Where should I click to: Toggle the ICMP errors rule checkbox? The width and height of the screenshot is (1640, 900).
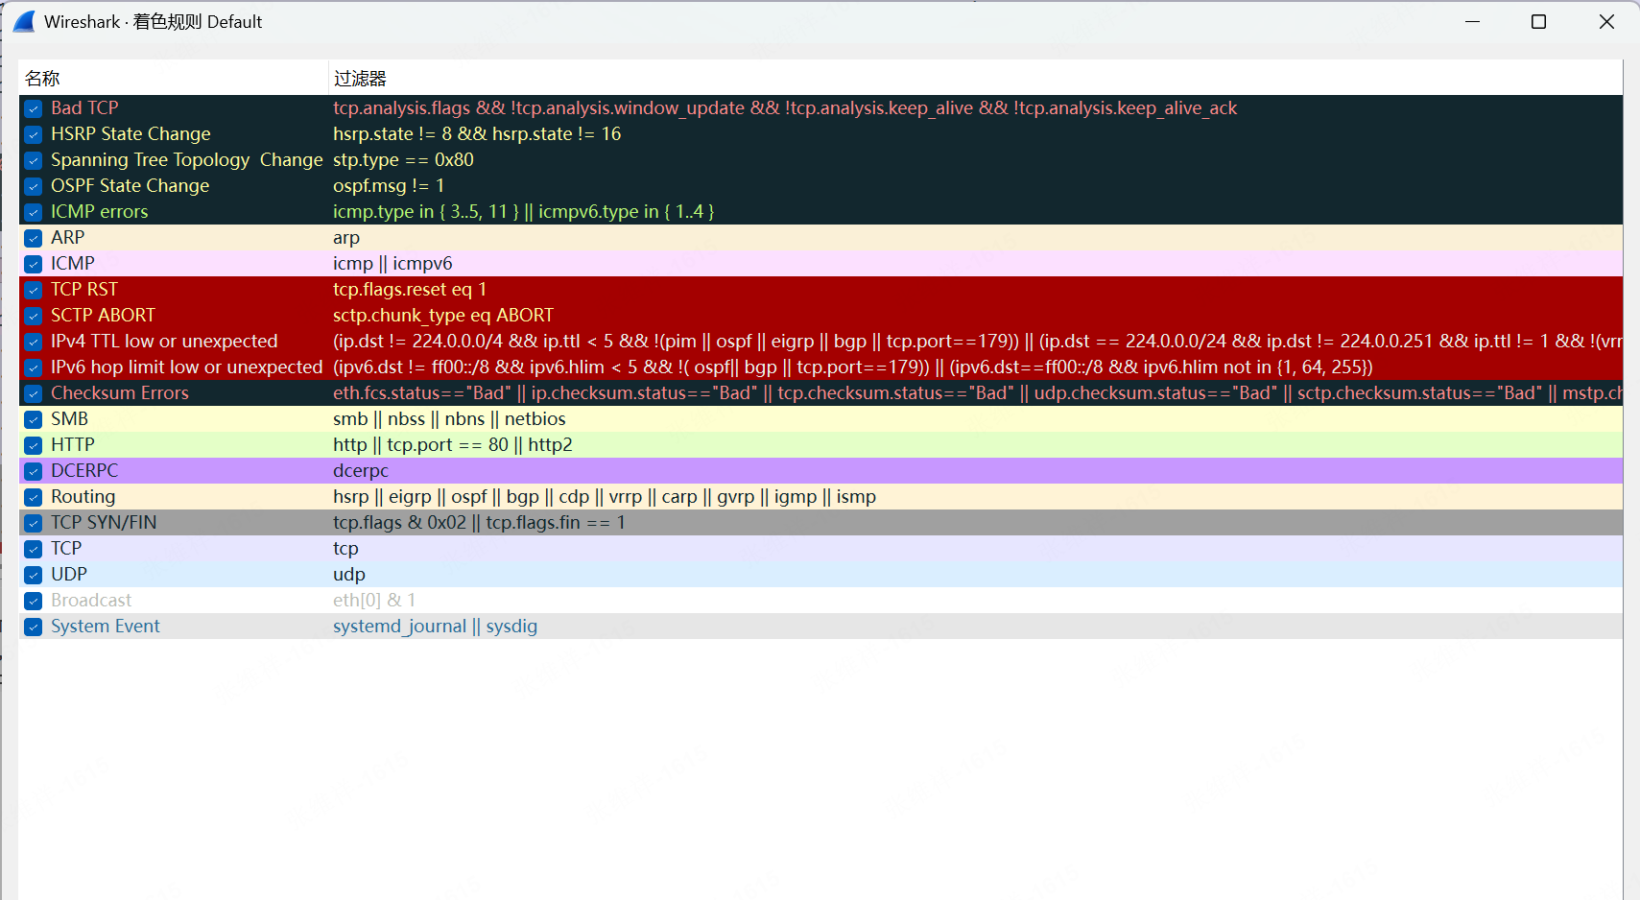(x=34, y=212)
